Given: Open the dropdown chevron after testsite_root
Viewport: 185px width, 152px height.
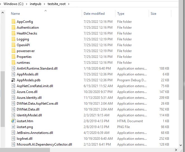Looking at the screenshot, I should pos(68,4).
